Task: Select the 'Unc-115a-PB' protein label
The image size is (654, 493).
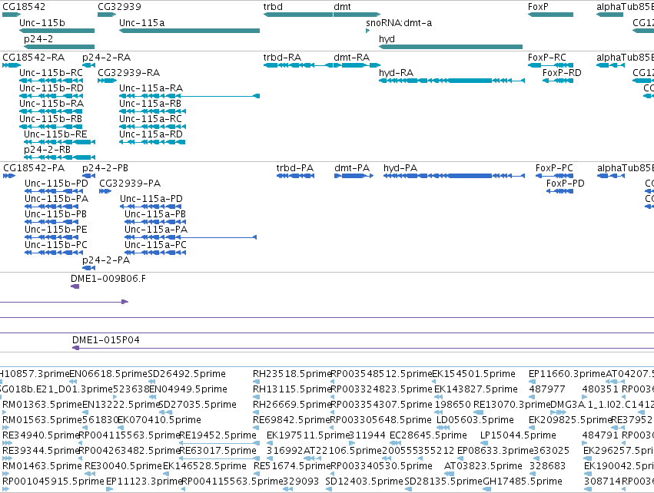Action: point(155,213)
